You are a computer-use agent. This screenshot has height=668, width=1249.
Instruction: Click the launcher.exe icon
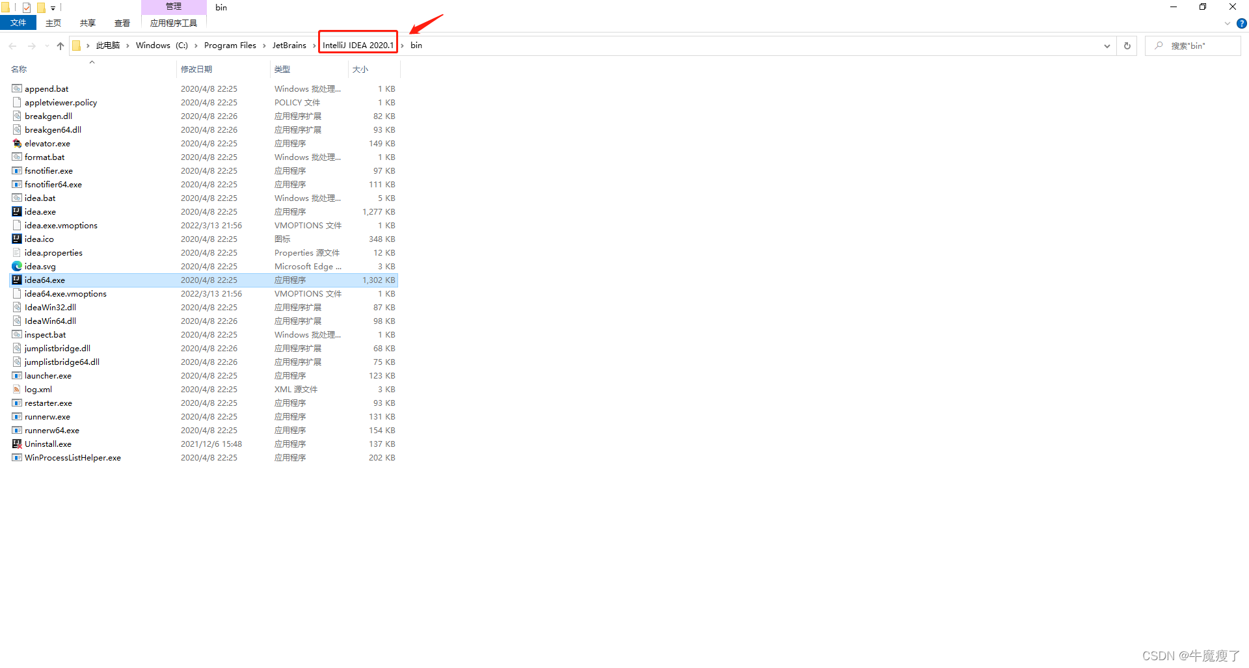[x=17, y=375]
